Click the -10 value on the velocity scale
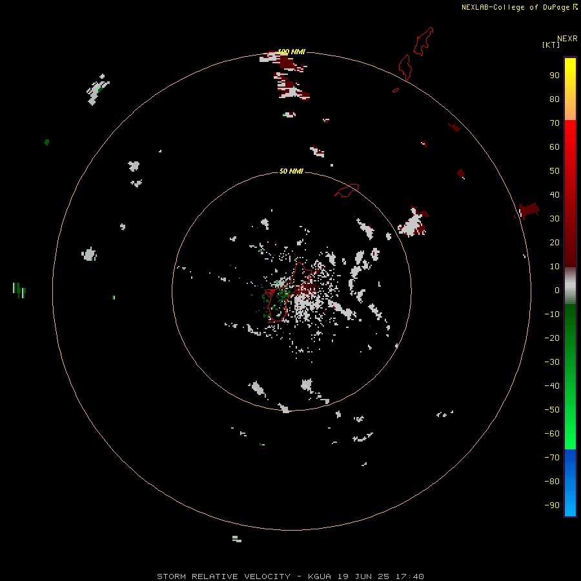Viewport: 581px width, 581px height. click(x=552, y=314)
